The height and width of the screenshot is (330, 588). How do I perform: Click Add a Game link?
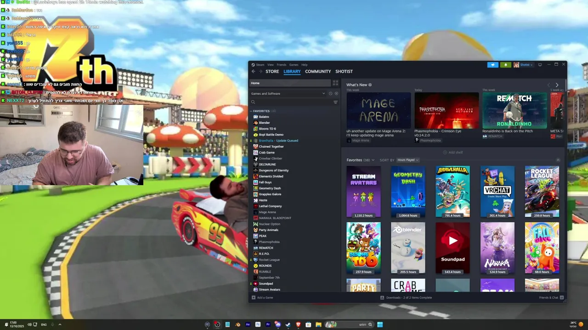(265, 297)
